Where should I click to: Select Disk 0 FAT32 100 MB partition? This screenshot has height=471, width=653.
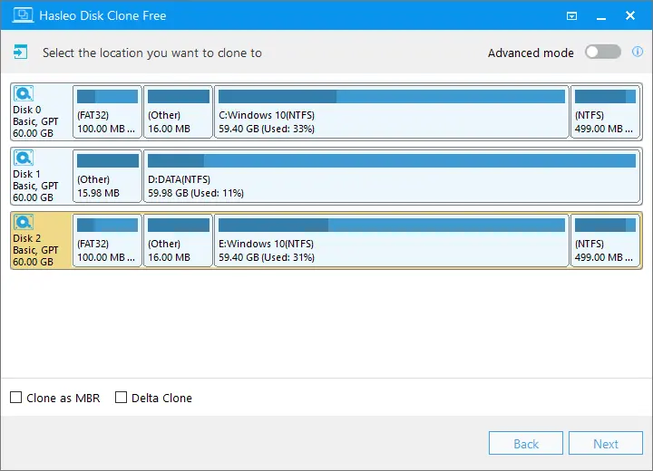(x=107, y=111)
